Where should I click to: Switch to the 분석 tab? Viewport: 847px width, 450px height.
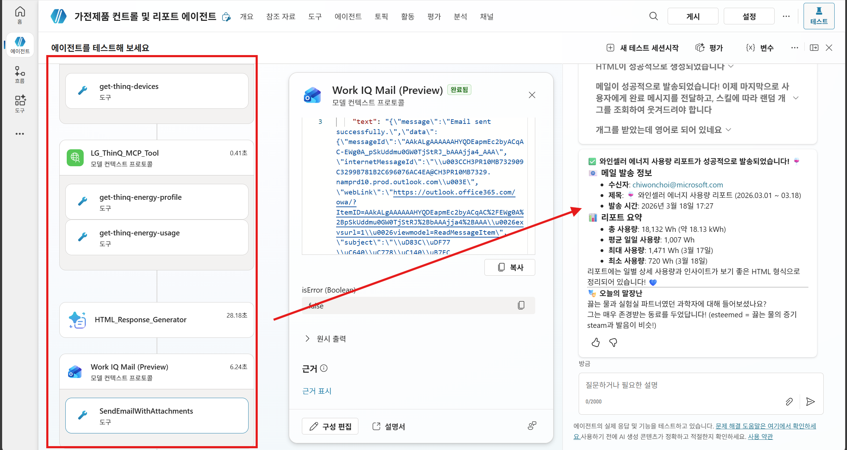[460, 17]
